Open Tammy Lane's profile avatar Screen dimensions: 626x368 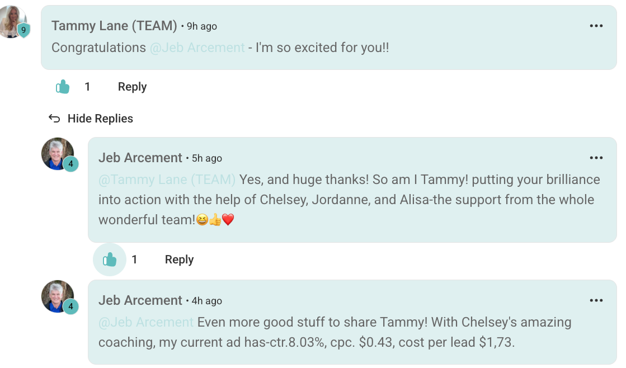coord(12,22)
